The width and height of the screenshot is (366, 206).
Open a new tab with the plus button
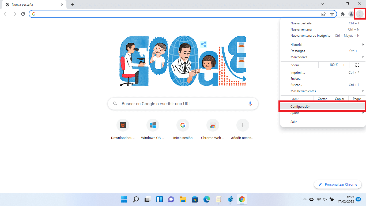tap(72, 5)
